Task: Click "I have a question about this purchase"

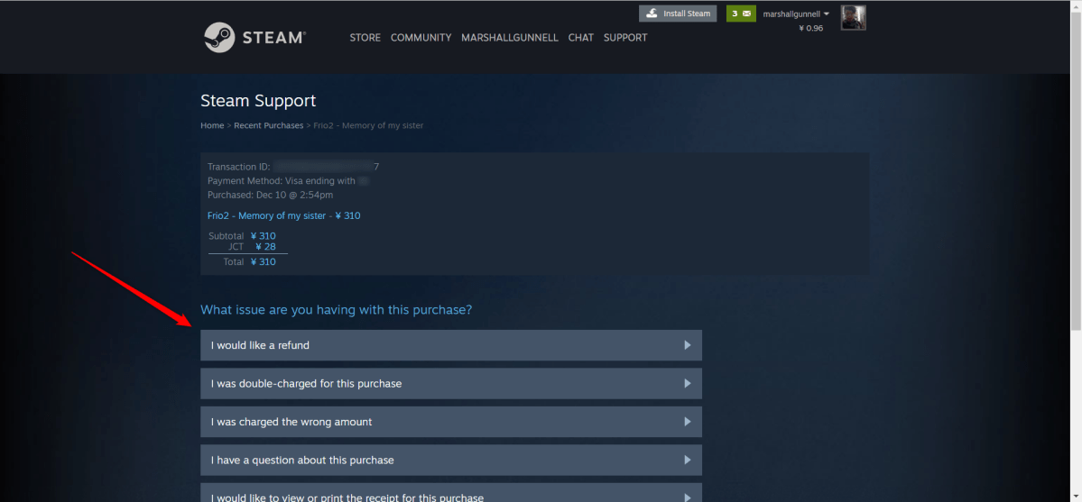Action: point(302,461)
